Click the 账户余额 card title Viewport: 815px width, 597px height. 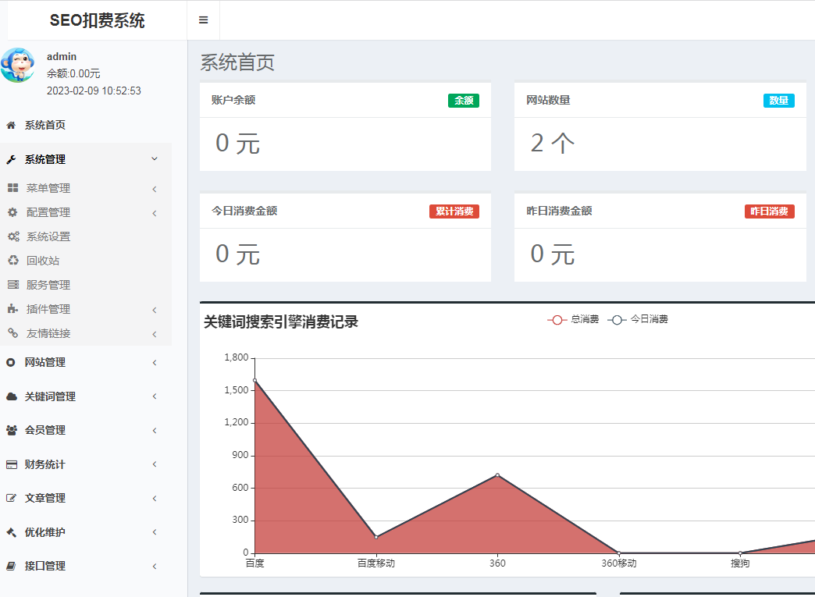[x=233, y=100]
